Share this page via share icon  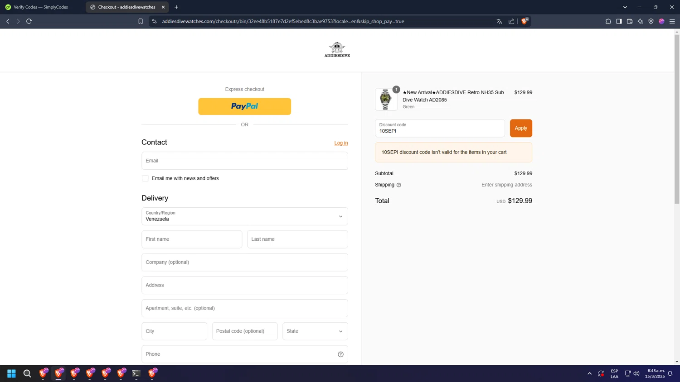point(511,21)
